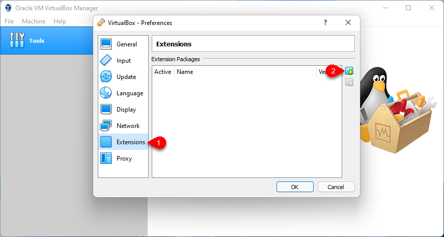Viewport: 444px width, 237px height.
Task: Select the Display label in the list
Action: tap(126, 110)
